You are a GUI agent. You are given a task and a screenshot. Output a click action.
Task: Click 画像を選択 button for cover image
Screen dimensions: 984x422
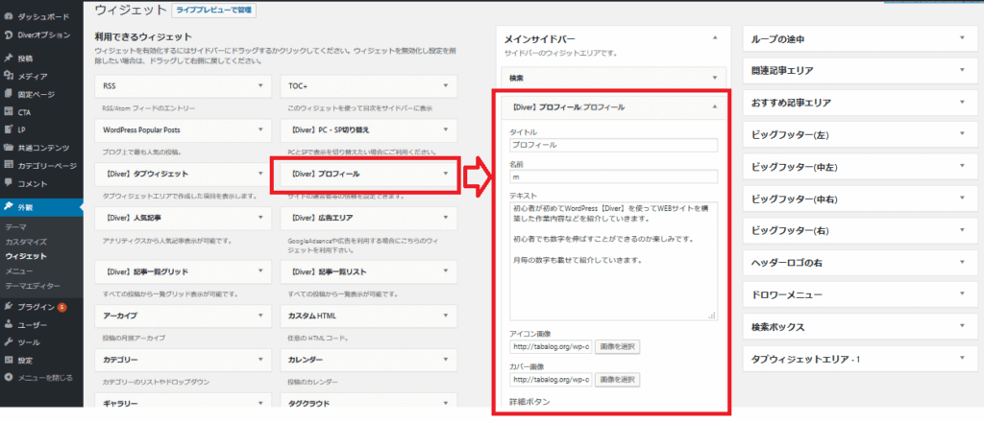click(615, 380)
